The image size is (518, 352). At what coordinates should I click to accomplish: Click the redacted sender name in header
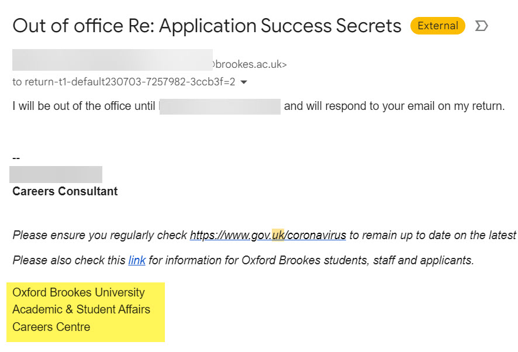[111, 61]
